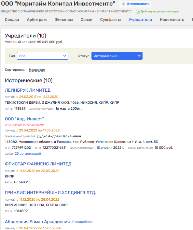Click the period с 29.04.2022 по 11.05.2023

[x=38, y=130]
